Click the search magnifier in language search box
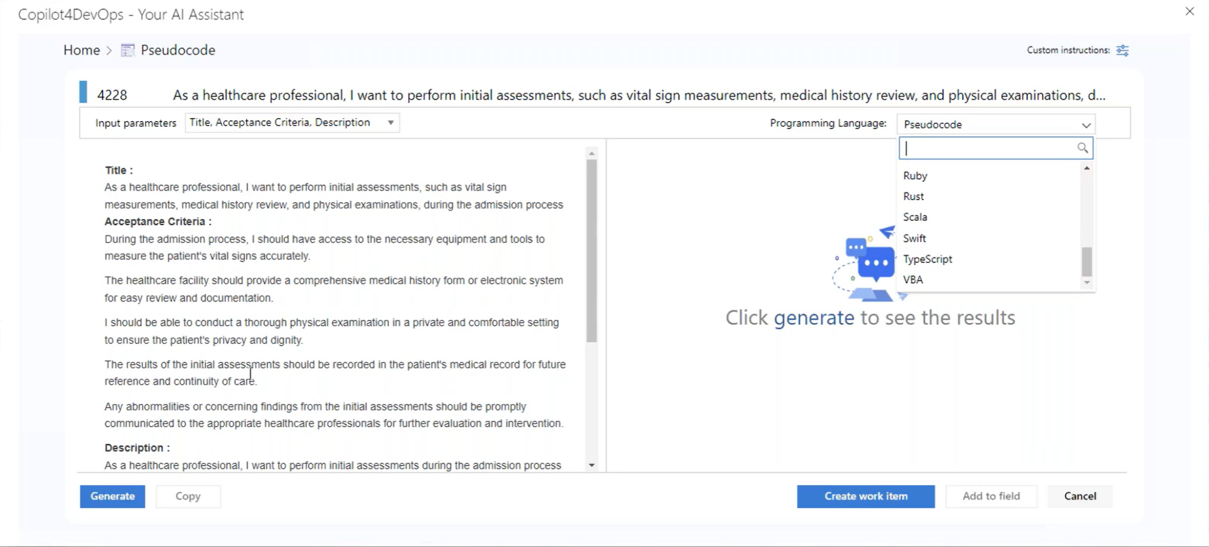This screenshot has height=547, width=1209. [1082, 148]
